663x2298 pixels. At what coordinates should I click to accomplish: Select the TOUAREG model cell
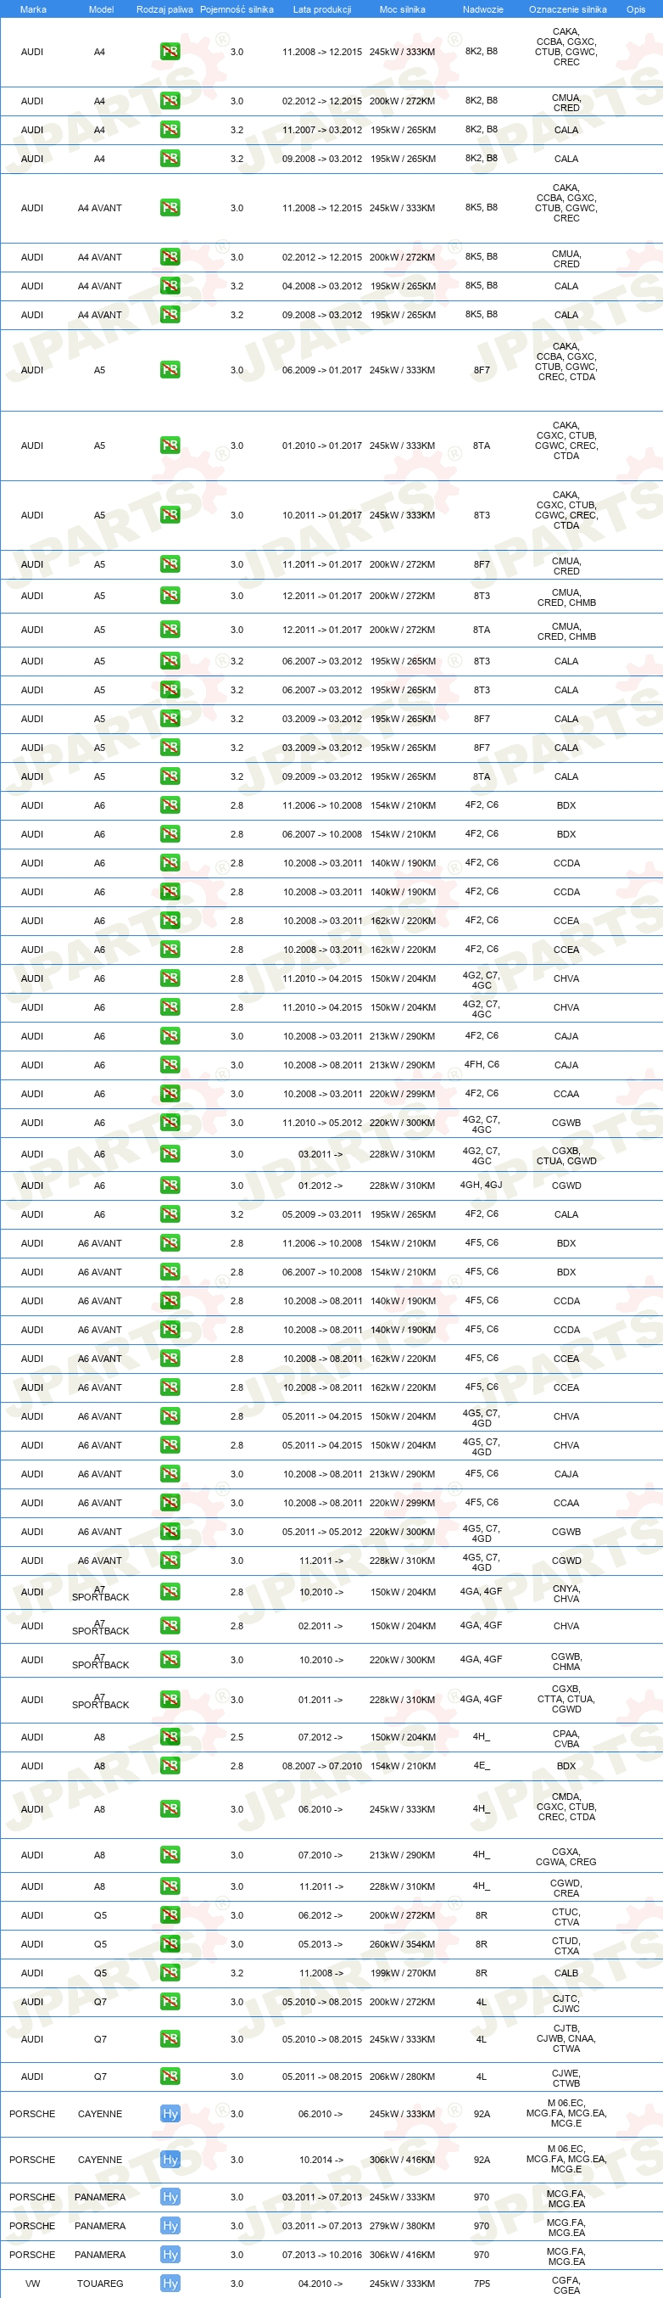pyautogui.click(x=100, y=2284)
